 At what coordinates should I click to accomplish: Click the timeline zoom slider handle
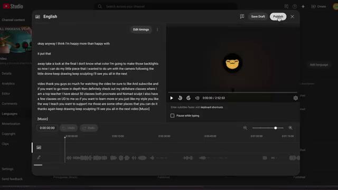pyautogui.click(x=276, y=128)
